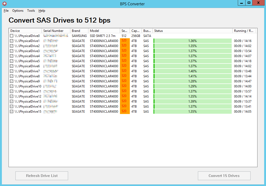Screen dimensions: 266x186
Task: Uncheck PhysicalDrive1
Action: [11, 41]
